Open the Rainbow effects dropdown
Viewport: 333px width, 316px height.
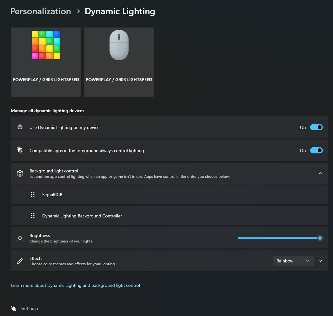pyautogui.click(x=293, y=261)
